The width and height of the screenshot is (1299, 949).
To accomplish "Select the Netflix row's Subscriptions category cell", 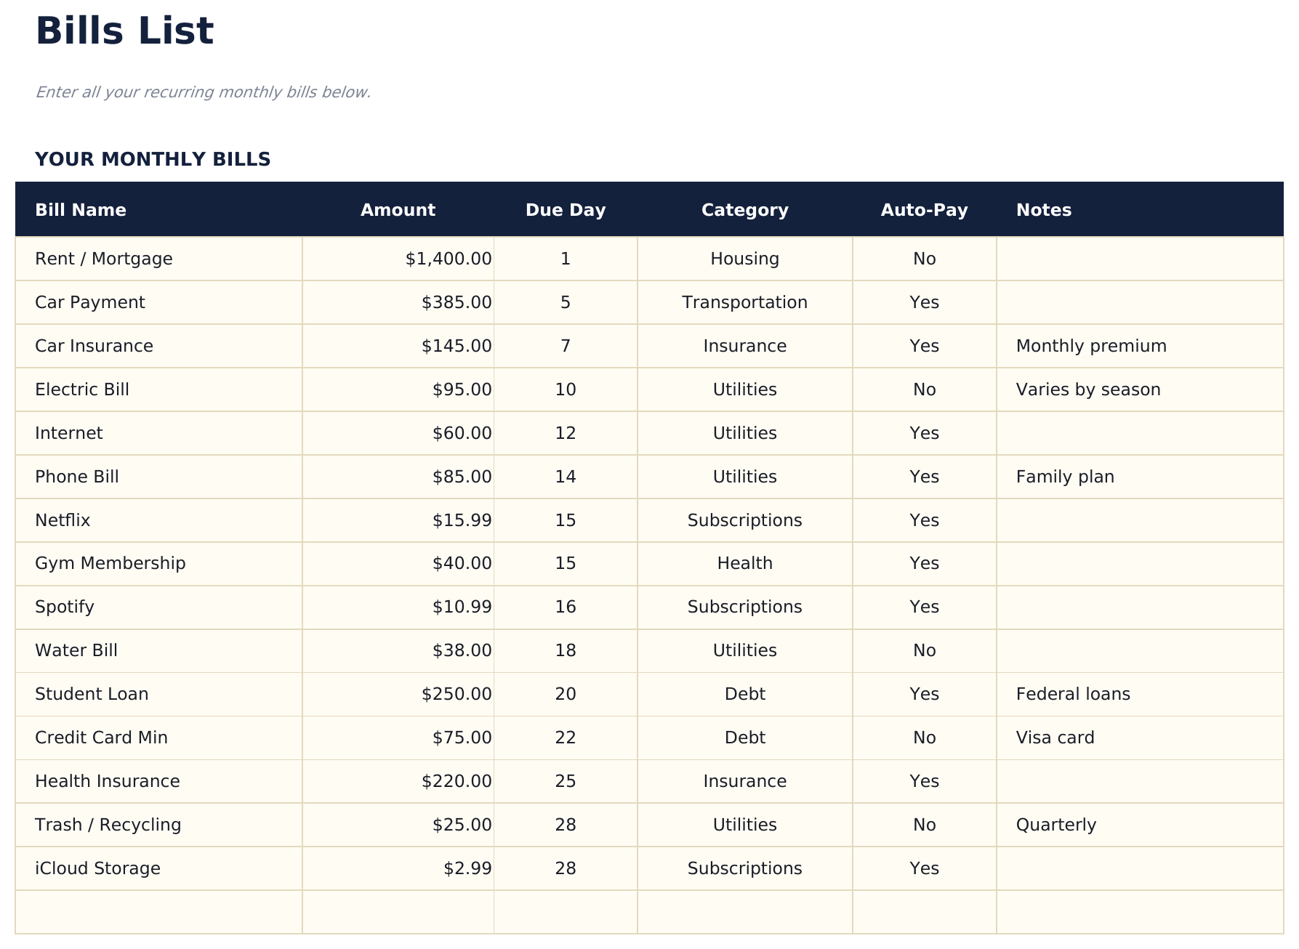I will click(x=744, y=520).
